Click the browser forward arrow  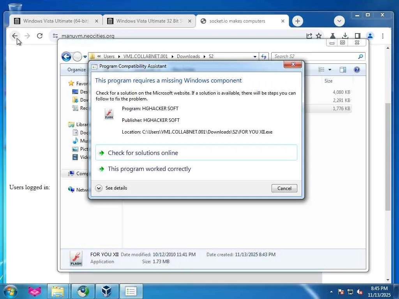coord(27,36)
